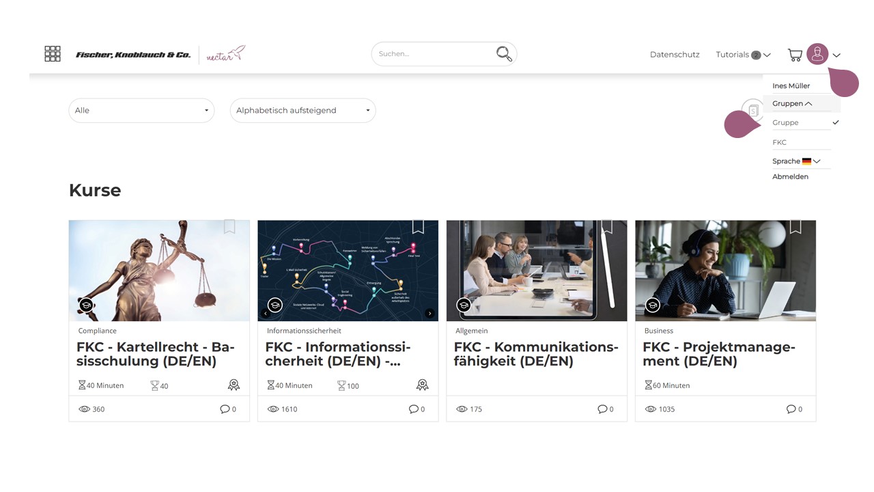
Task: Click the search magnifier icon
Action: [x=504, y=54]
